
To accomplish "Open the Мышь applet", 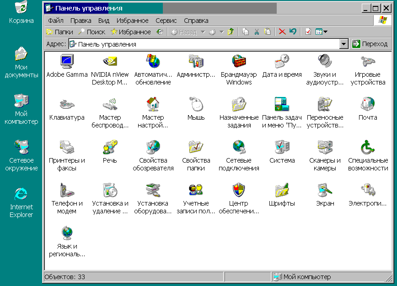I will (196, 109).
